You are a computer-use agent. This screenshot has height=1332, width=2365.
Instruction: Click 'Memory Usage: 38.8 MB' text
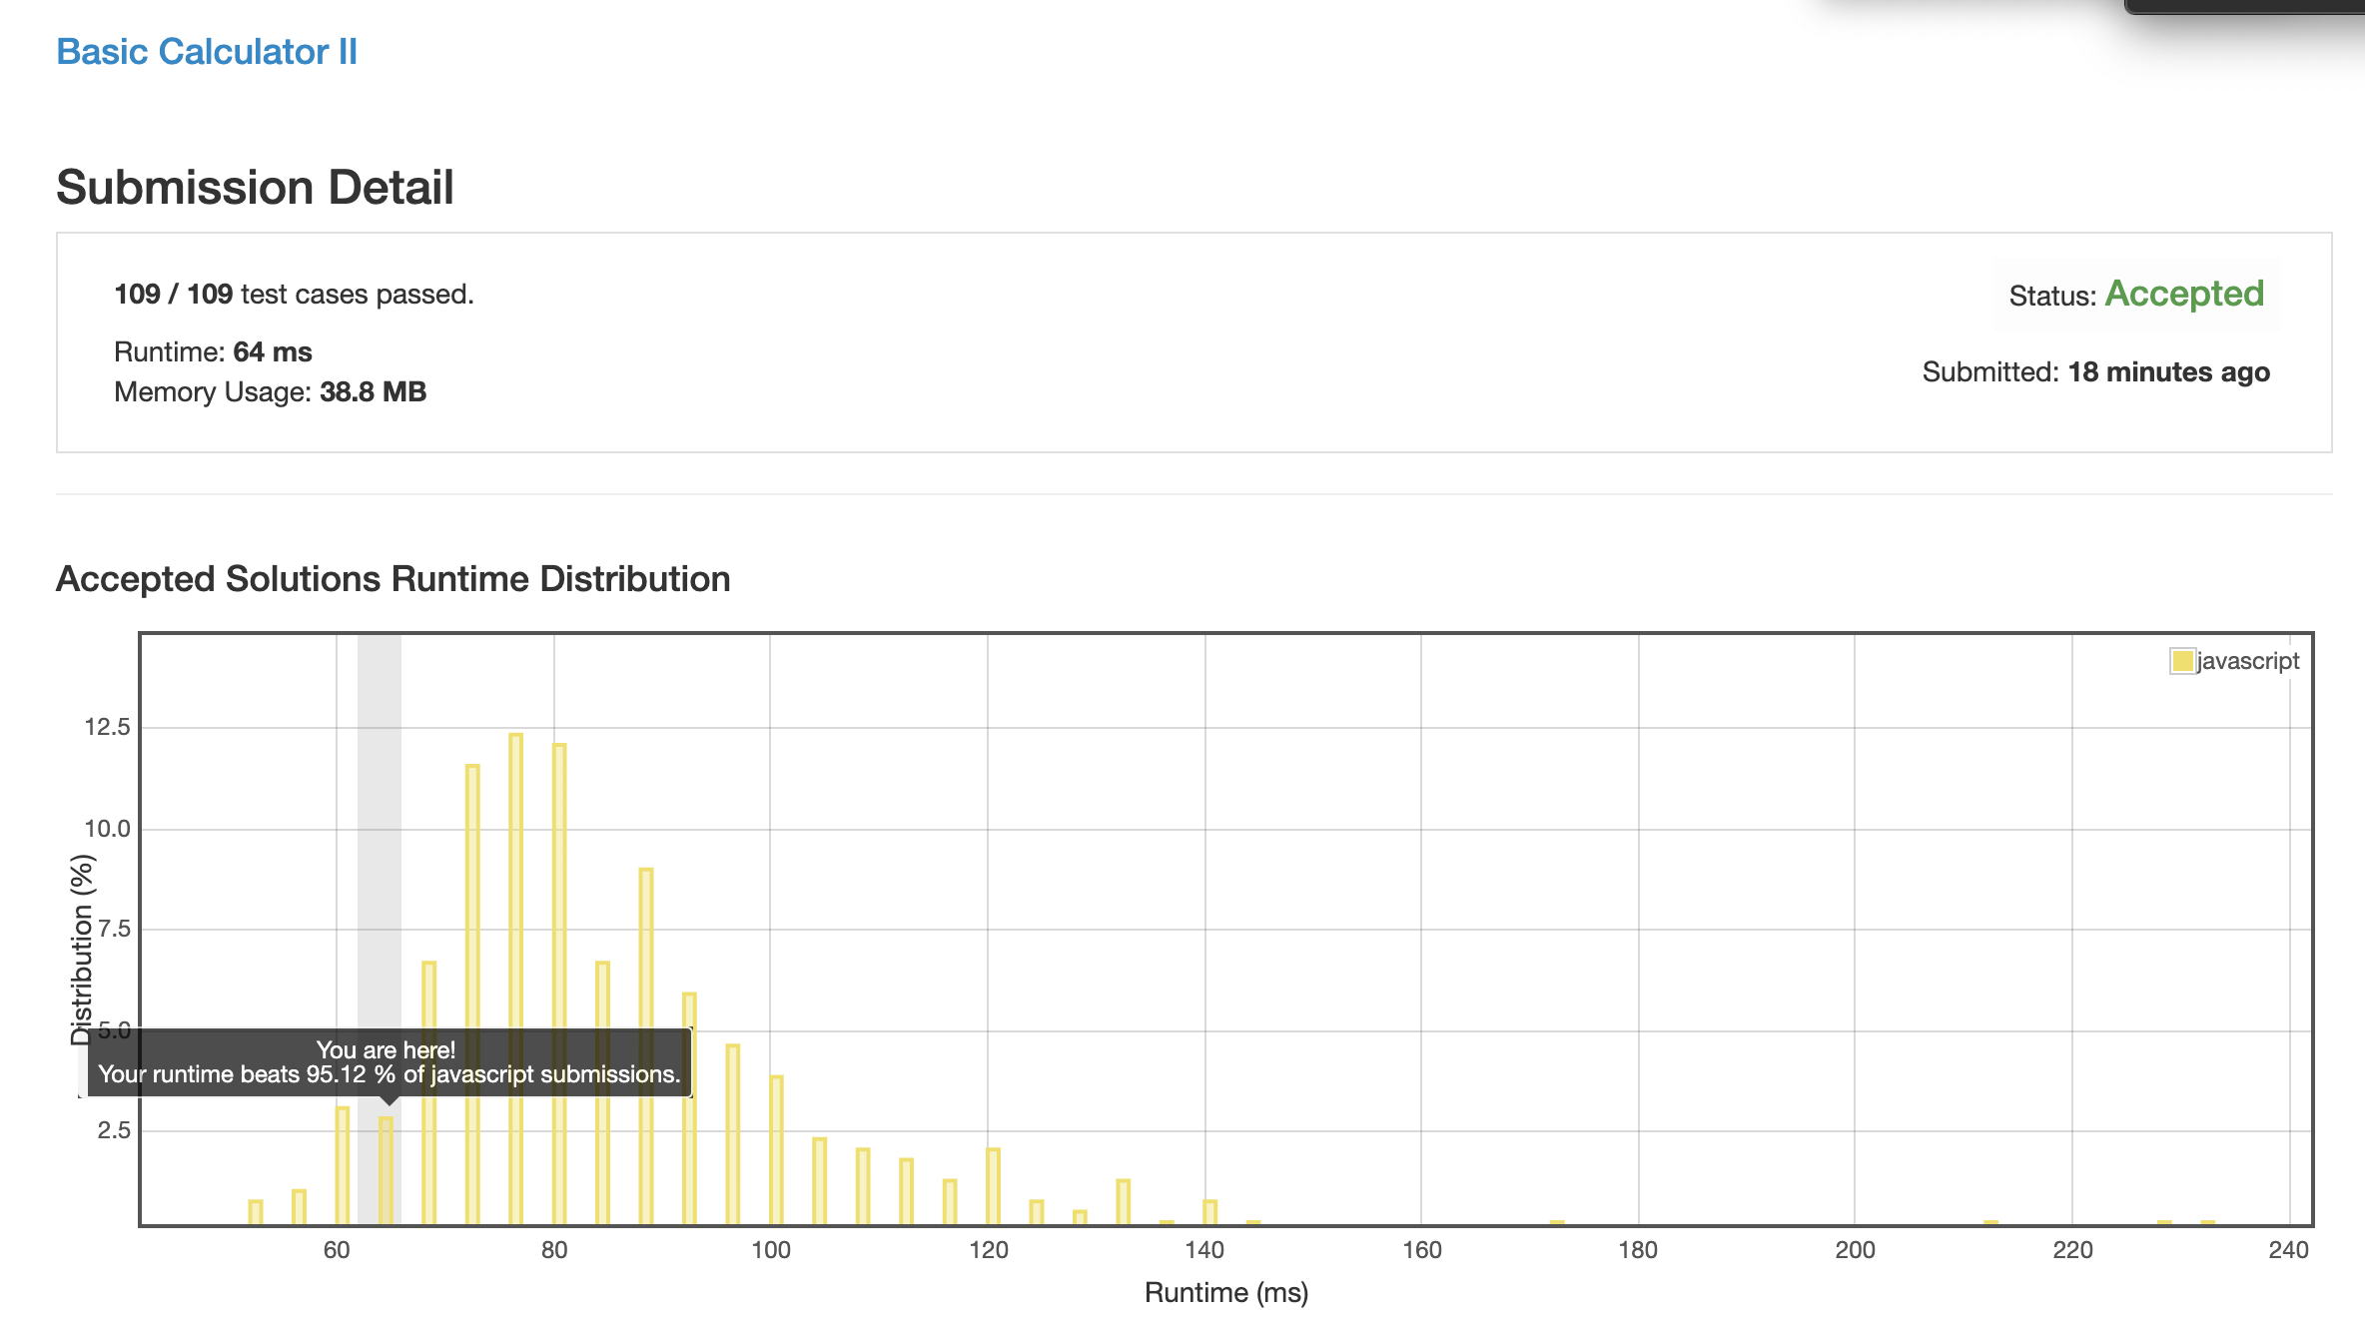point(270,392)
